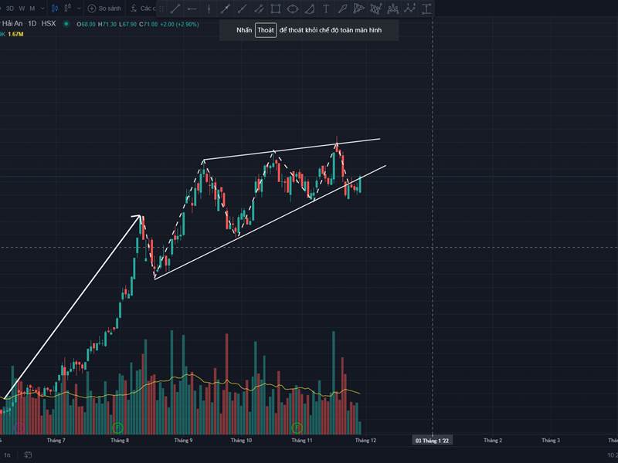The width and height of the screenshot is (618, 463).
Task: Click the So sánh compare button
Action: pos(104,8)
